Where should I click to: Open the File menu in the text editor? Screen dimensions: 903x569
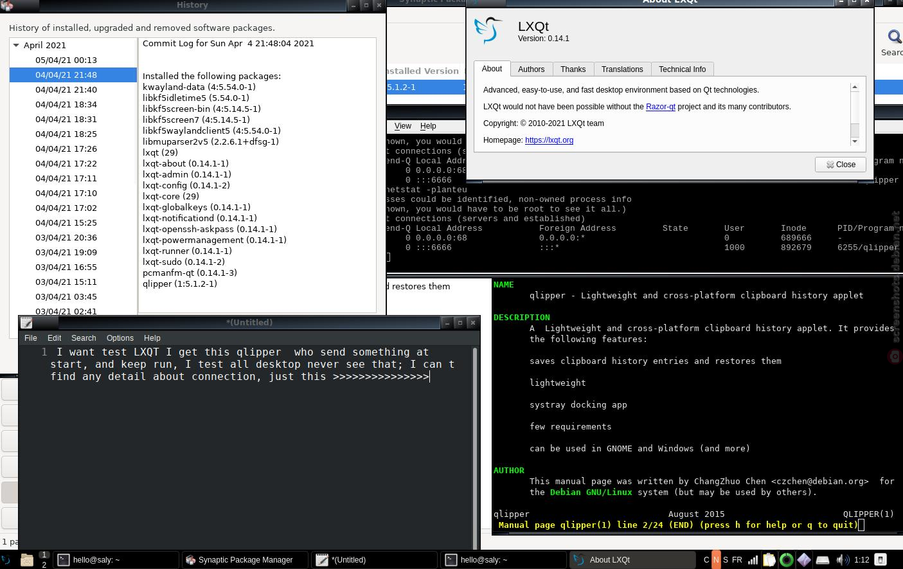click(30, 338)
